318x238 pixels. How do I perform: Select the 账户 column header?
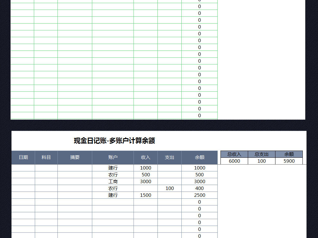[x=113, y=157]
